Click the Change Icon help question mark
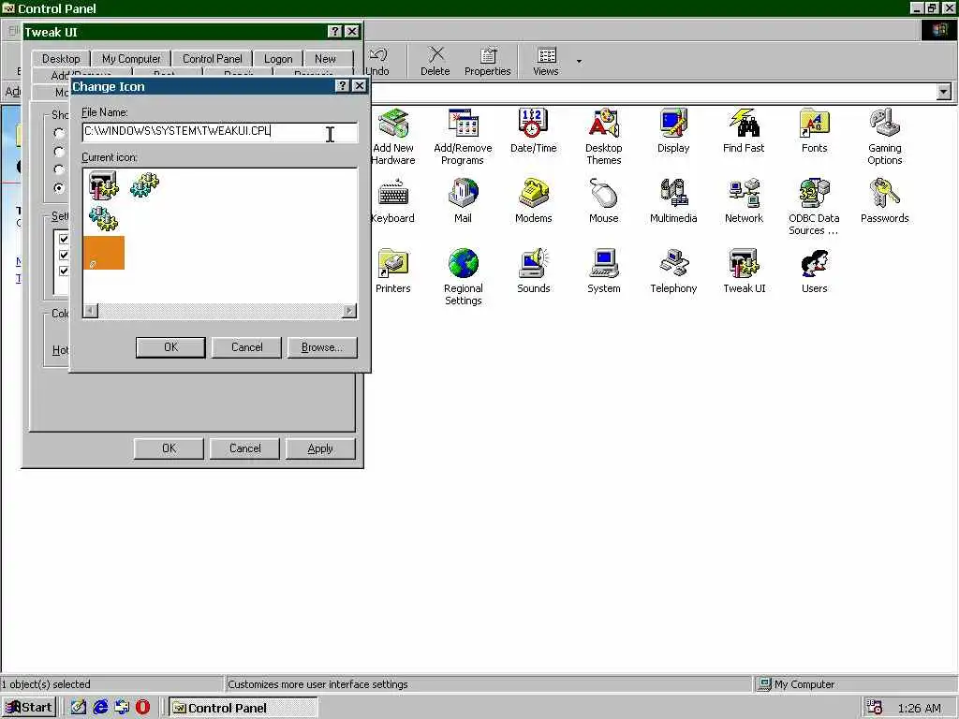This screenshot has width=959, height=719. pyautogui.click(x=342, y=86)
